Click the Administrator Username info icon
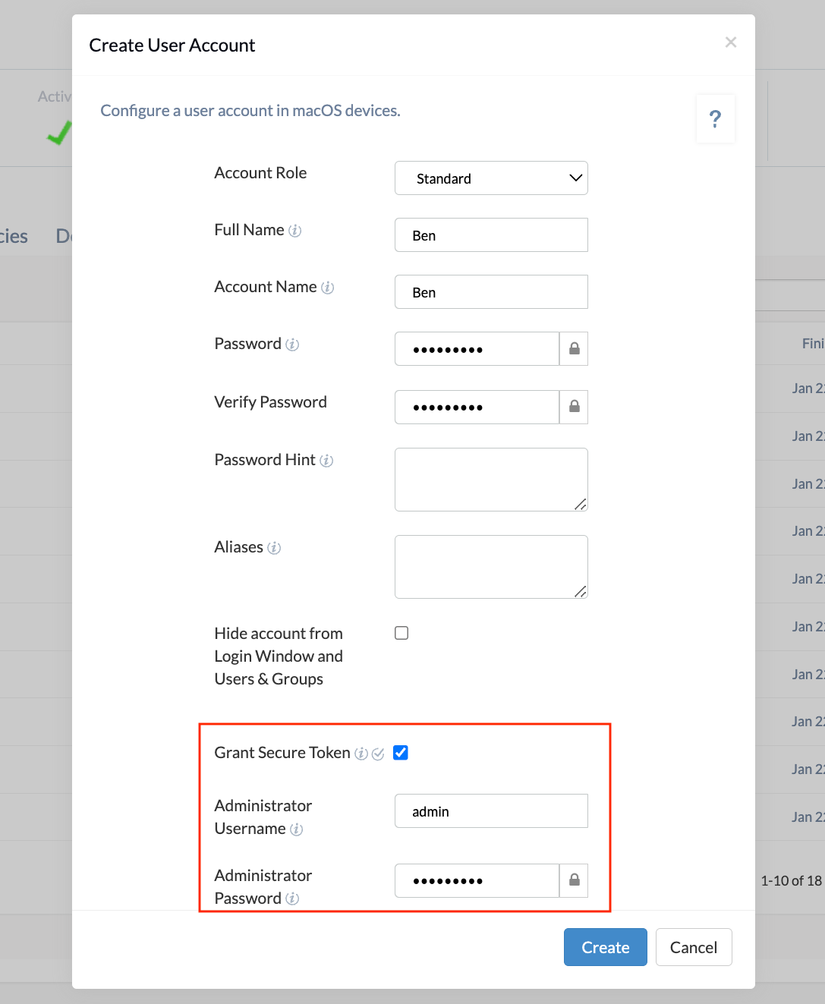 pos(297,829)
